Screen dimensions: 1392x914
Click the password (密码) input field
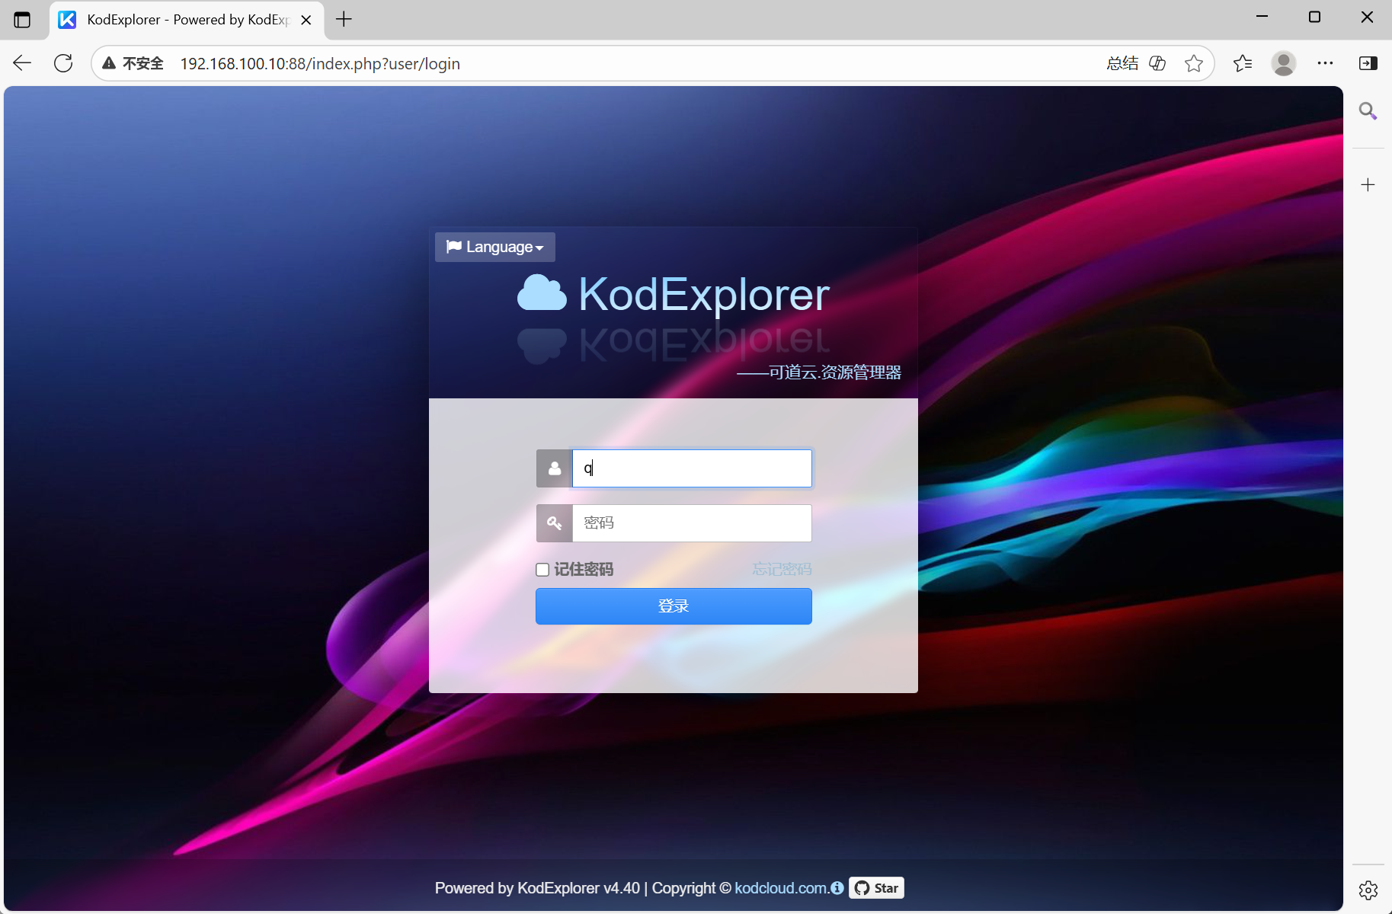coord(692,523)
